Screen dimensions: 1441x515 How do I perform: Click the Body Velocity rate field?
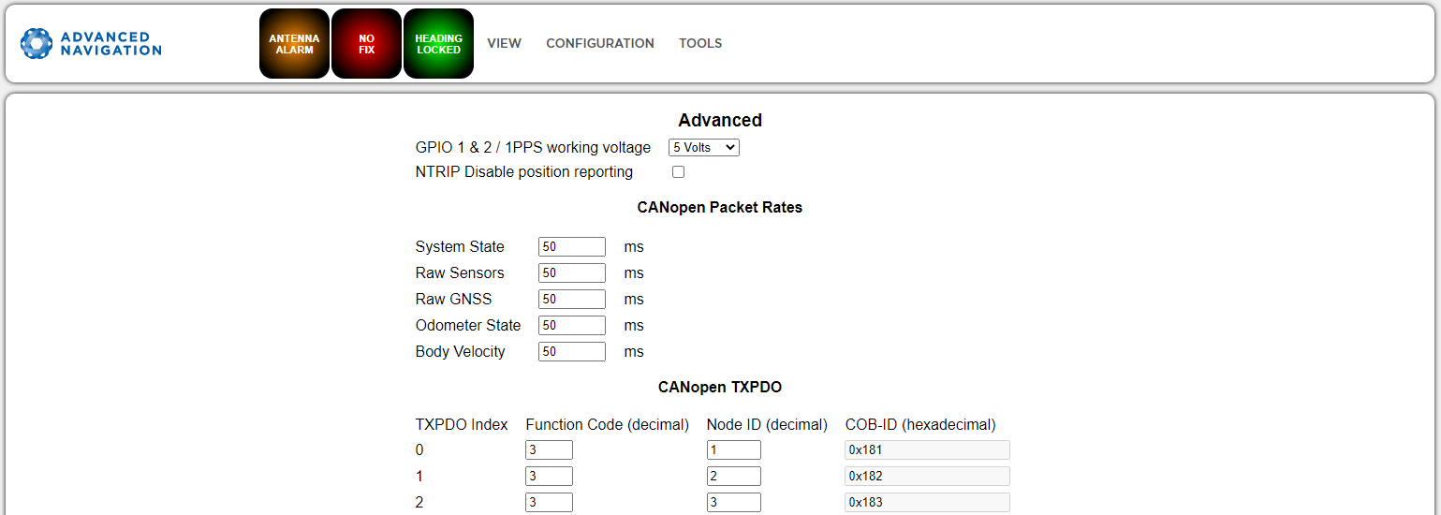pyautogui.click(x=571, y=352)
